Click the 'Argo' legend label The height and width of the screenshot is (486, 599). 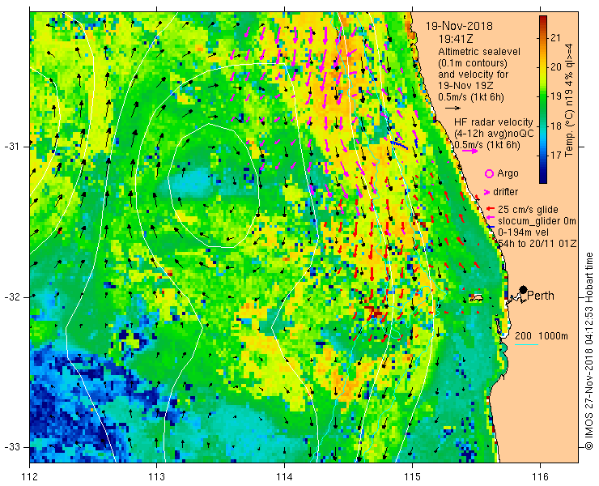coord(508,173)
